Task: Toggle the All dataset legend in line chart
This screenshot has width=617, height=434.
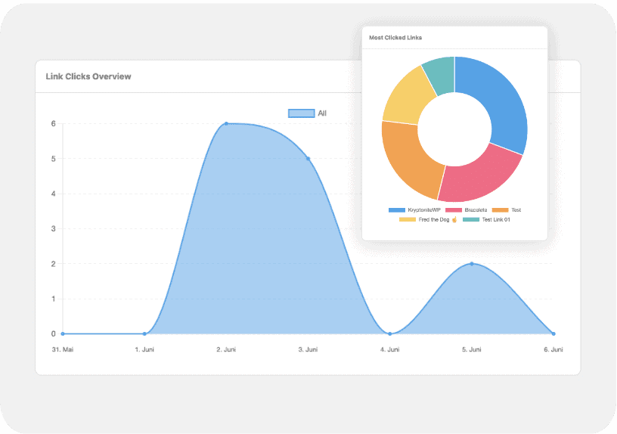Action: [x=308, y=113]
